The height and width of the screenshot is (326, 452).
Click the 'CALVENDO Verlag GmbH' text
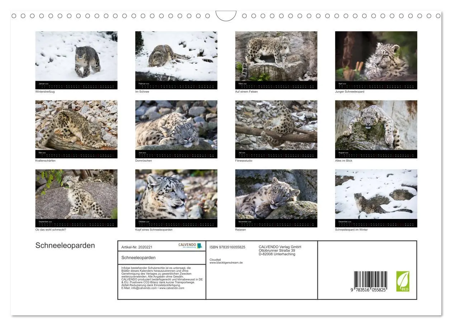(x=280, y=247)
